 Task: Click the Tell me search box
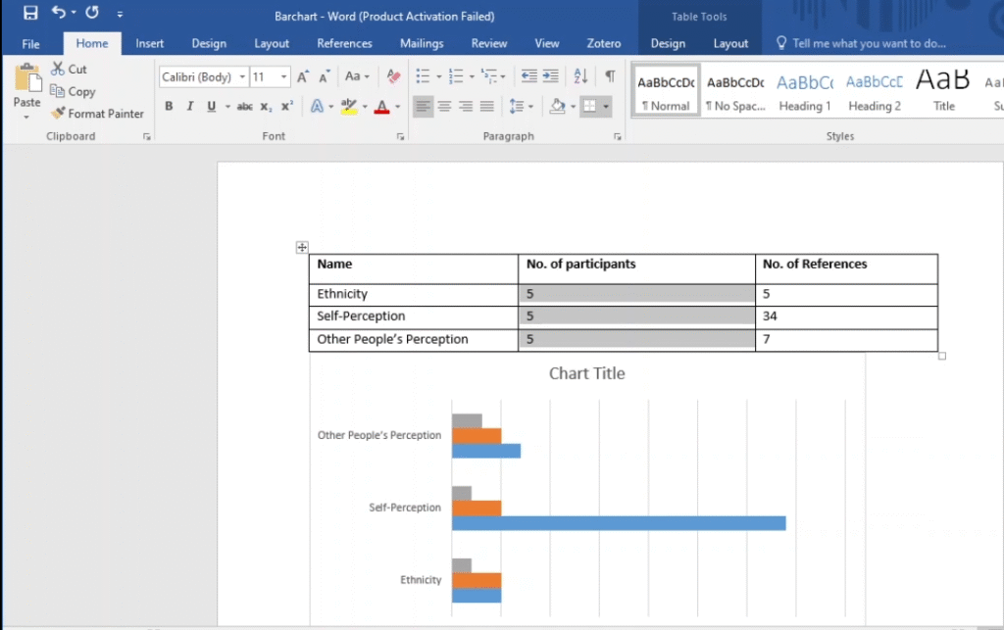(868, 43)
